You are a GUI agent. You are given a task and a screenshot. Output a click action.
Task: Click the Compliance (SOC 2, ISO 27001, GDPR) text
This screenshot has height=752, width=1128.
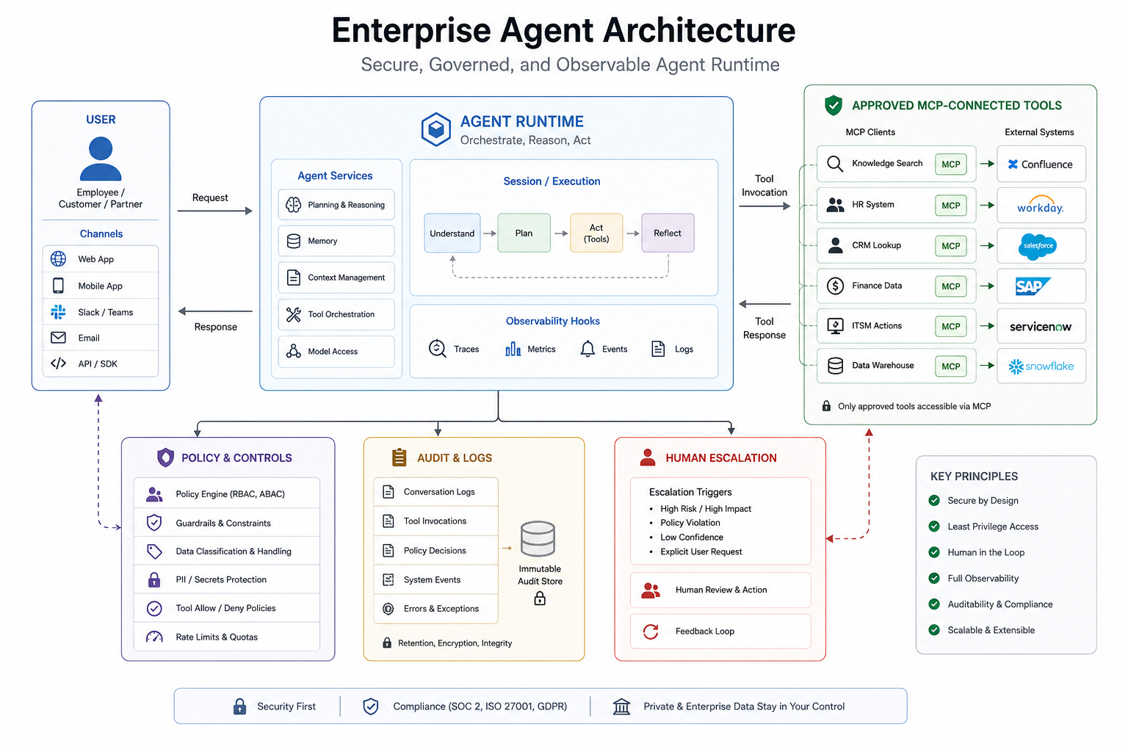coord(480,706)
